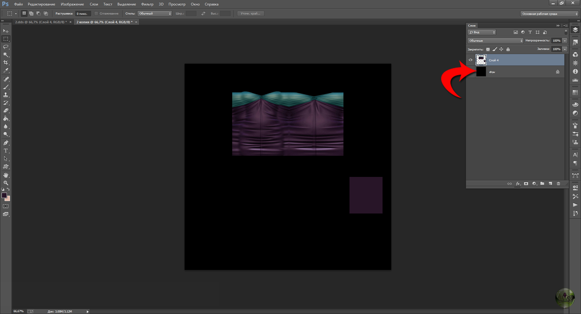581x314 pixels.
Task: Select the Horizontal Type tool
Action: pyautogui.click(x=6, y=151)
